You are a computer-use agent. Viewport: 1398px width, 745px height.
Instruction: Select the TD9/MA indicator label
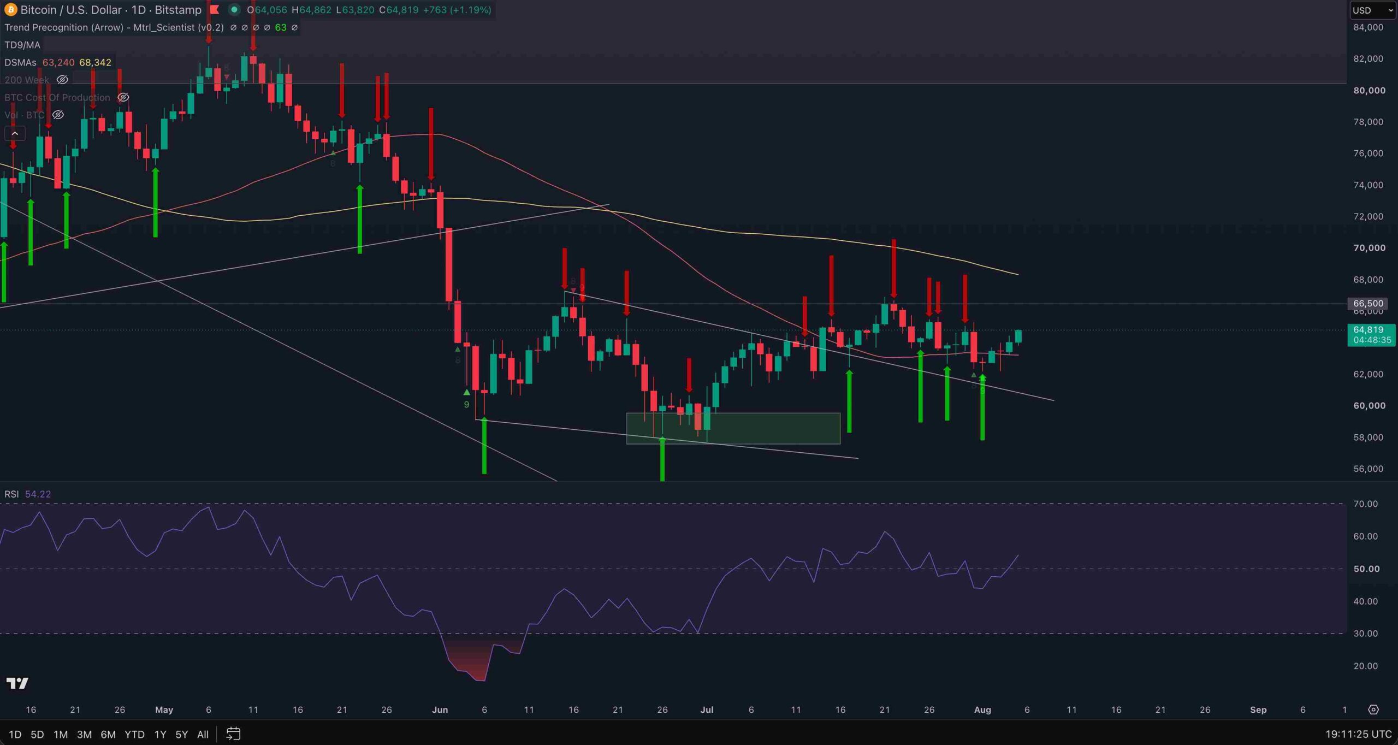pos(22,45)
